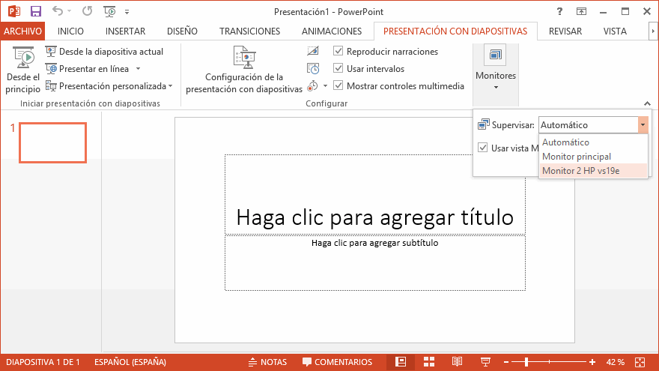This screenshot has width=659, height=371.
Task: Click the PowerPoint help question mark icon
Action: click(560, 12)
